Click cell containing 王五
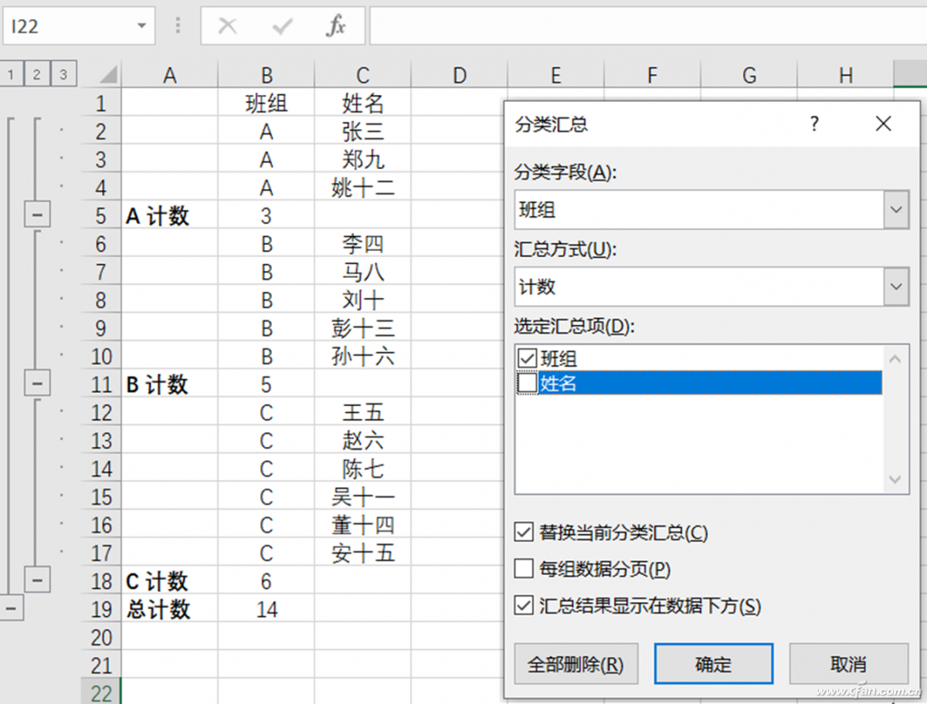927x704 pixels. (x=363, y=412)
